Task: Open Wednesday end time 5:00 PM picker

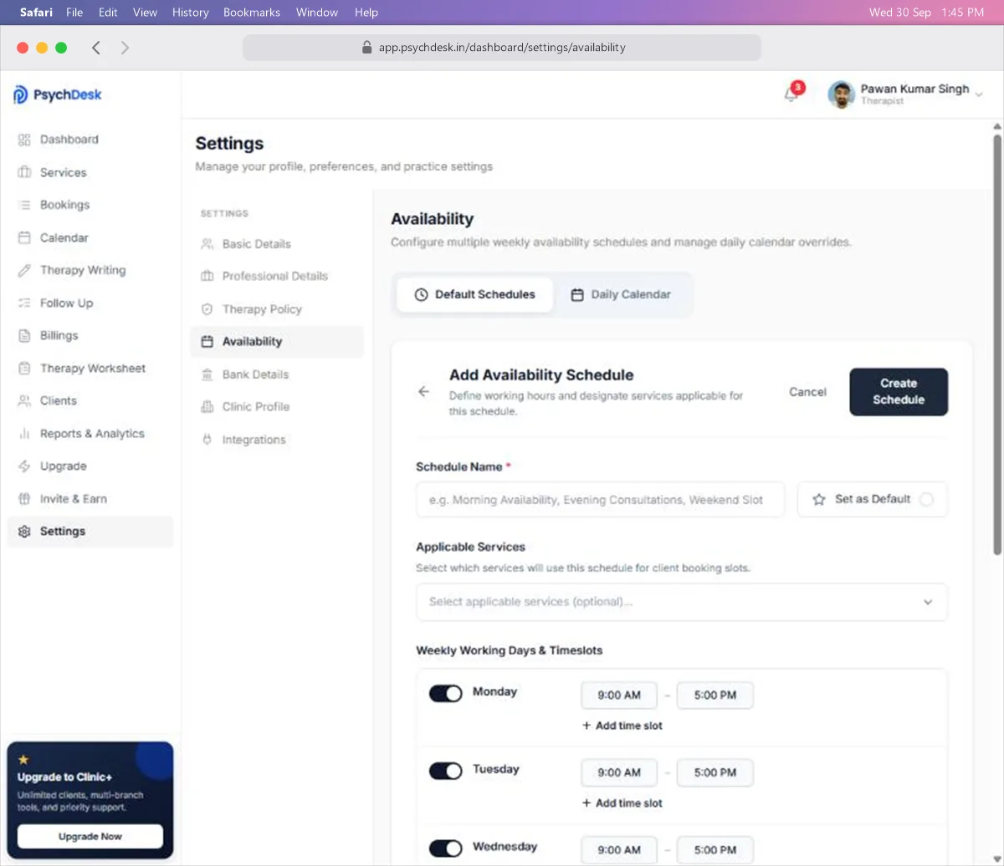Action: click(715, 849)
